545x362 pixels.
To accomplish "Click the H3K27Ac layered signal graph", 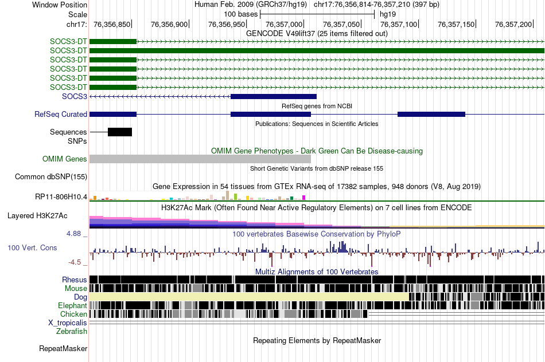I will 317,222.
